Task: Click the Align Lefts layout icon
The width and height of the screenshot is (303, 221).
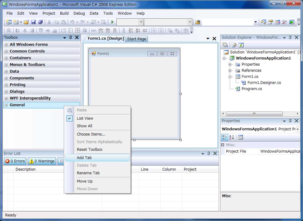Action: [18, 31]
